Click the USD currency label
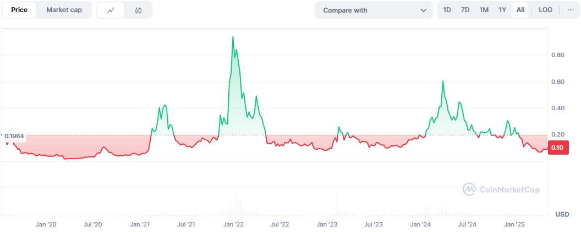 click(562, 214)
